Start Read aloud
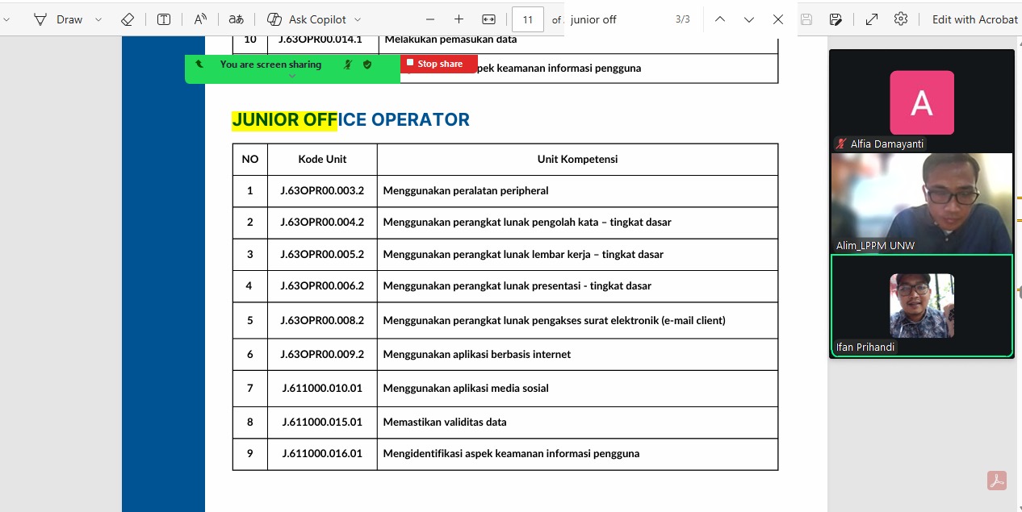The image size is (1022, 512). tap(200, 19)
